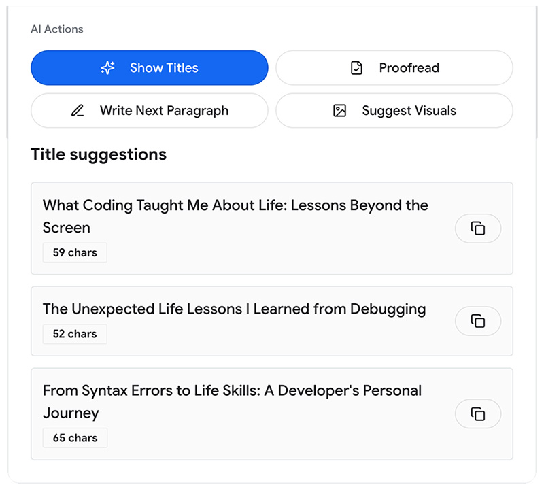
Task: Click the sparkle icon on Show Titles
Action: pyautogui.click(x=107, y=67)
